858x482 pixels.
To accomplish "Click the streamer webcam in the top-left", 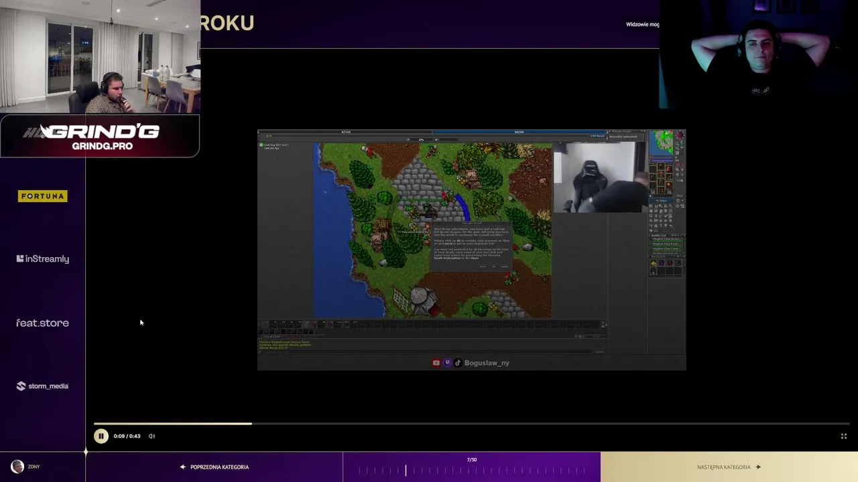I will point(100,57).
